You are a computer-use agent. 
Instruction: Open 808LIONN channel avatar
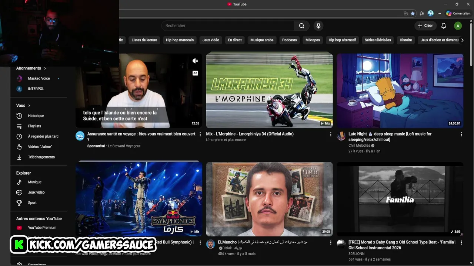[x=341, y=244]
